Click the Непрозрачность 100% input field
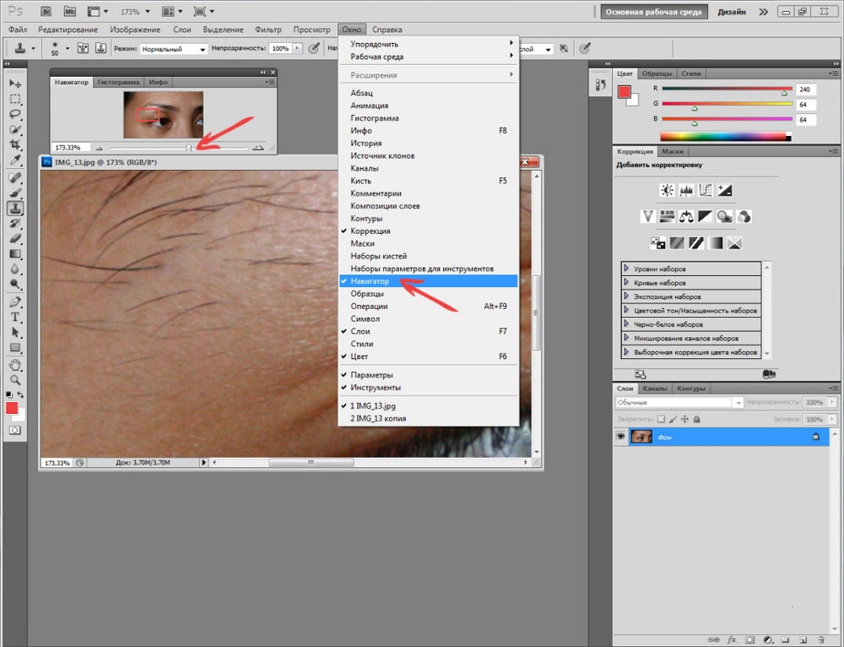844x647 pixels. 280,48
